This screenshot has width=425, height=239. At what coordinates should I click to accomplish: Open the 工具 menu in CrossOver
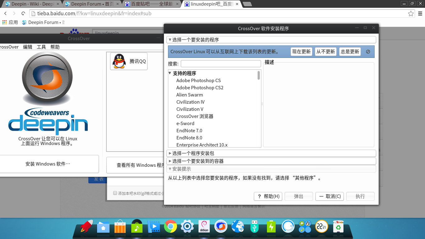point(41,47)
